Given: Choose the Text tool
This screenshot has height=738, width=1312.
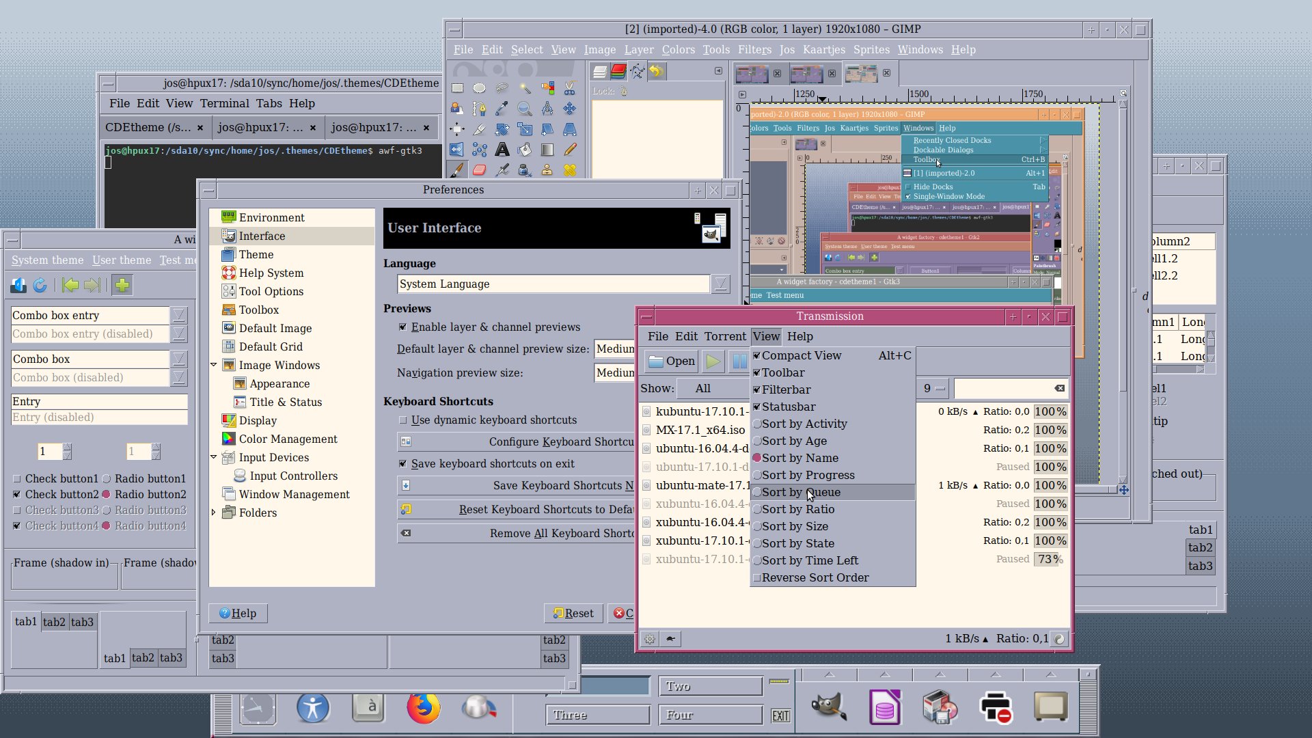Looking at the screenshot, I should [502, 149].
